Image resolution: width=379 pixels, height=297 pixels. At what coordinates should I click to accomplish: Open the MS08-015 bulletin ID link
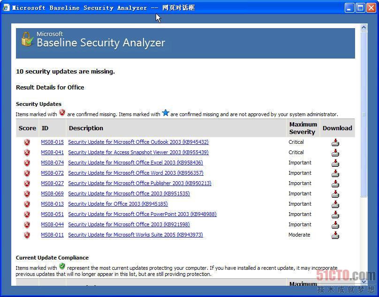tap(52, 142)
